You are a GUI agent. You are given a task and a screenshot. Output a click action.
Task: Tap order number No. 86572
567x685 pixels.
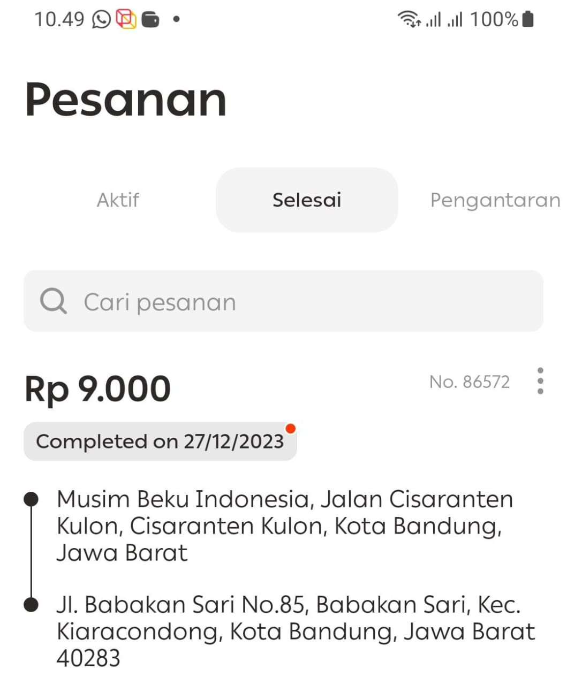click(470, 382)
